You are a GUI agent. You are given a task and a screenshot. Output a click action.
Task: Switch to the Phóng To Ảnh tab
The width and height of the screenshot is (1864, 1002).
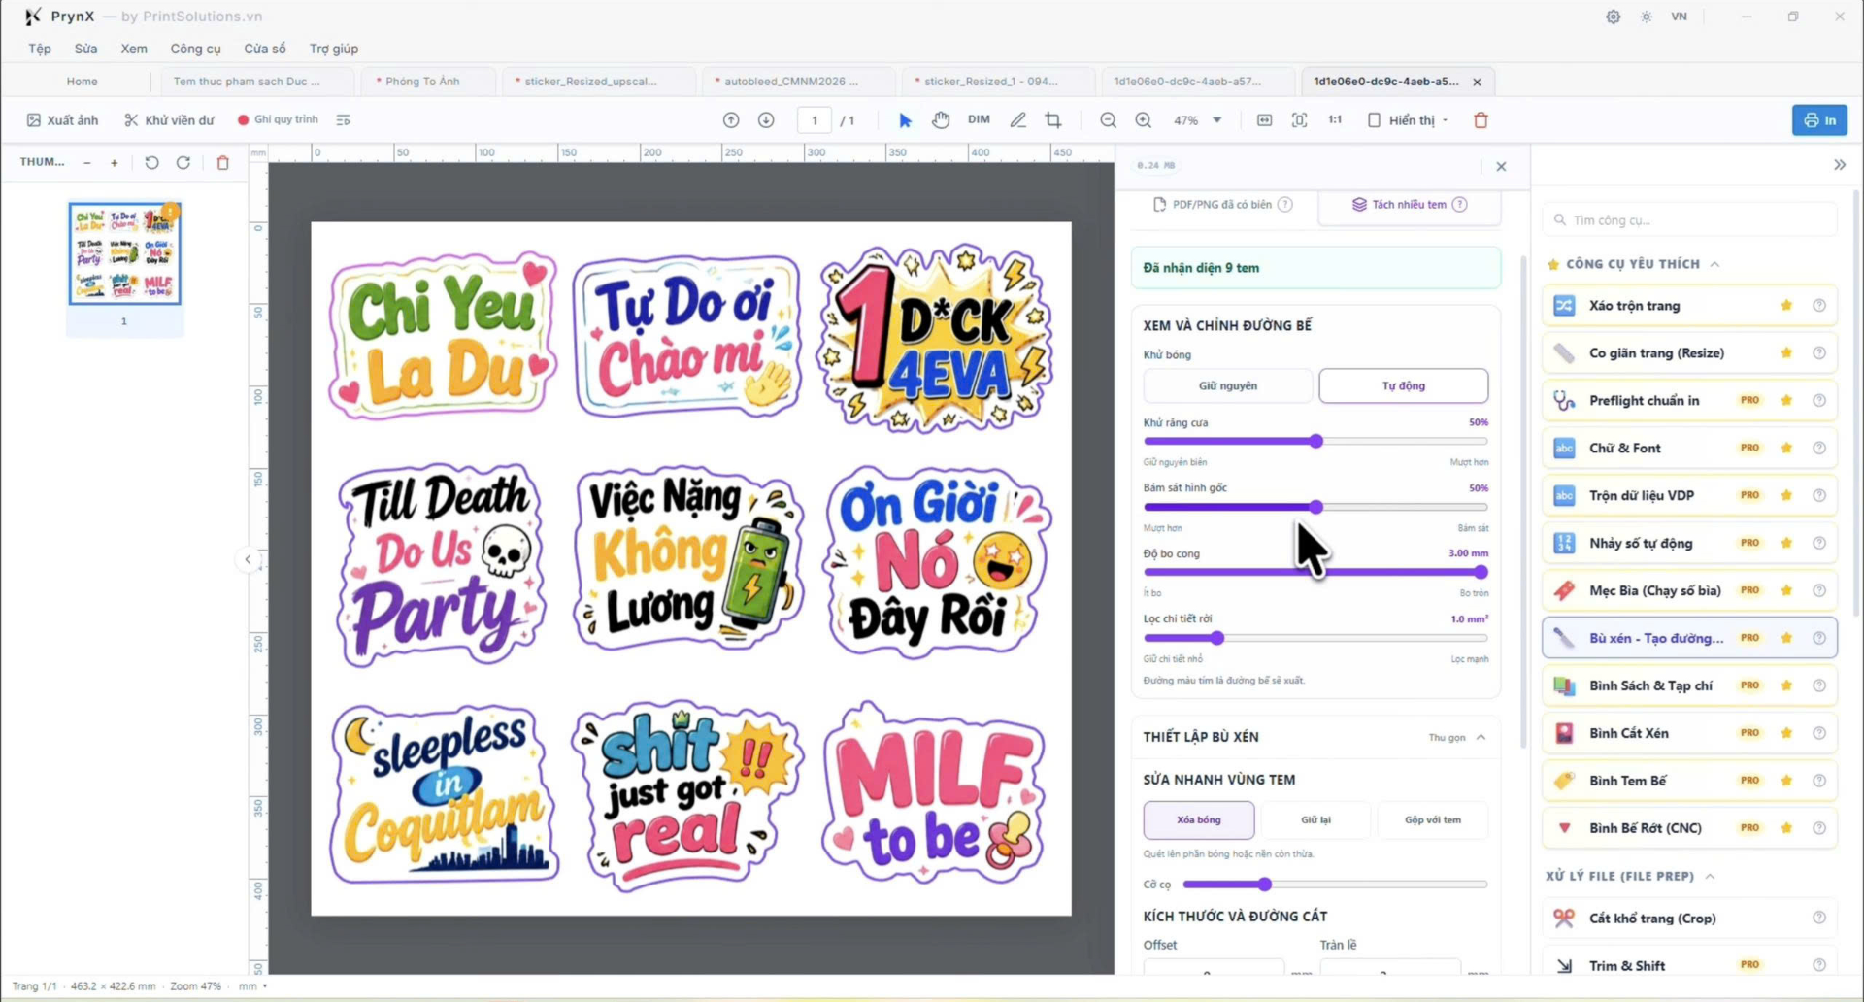pos(422,82)
